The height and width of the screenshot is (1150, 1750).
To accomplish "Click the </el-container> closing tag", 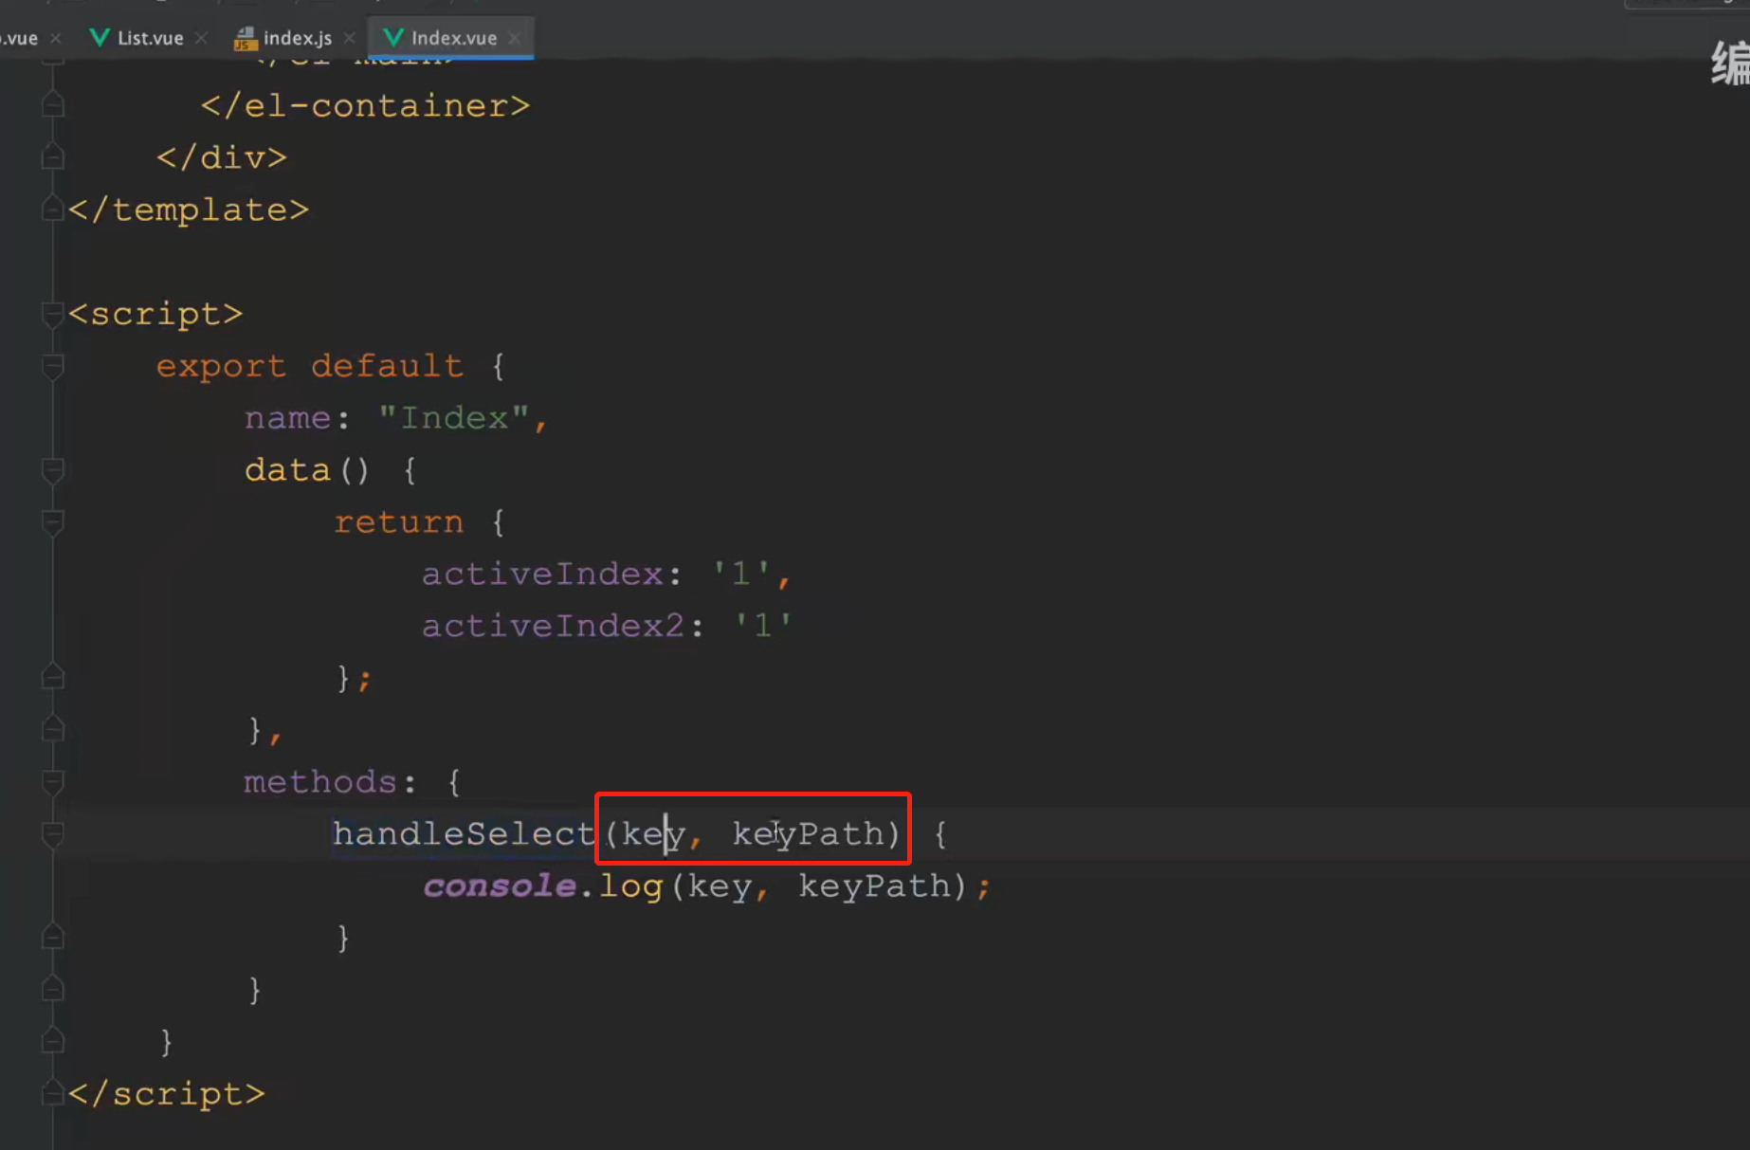I will tap(365, 105).
